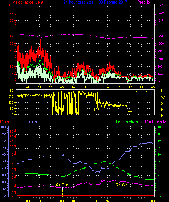Click the red '24' rain axis value
Viewport: 169px width, 202px height.
pos(12,141)
